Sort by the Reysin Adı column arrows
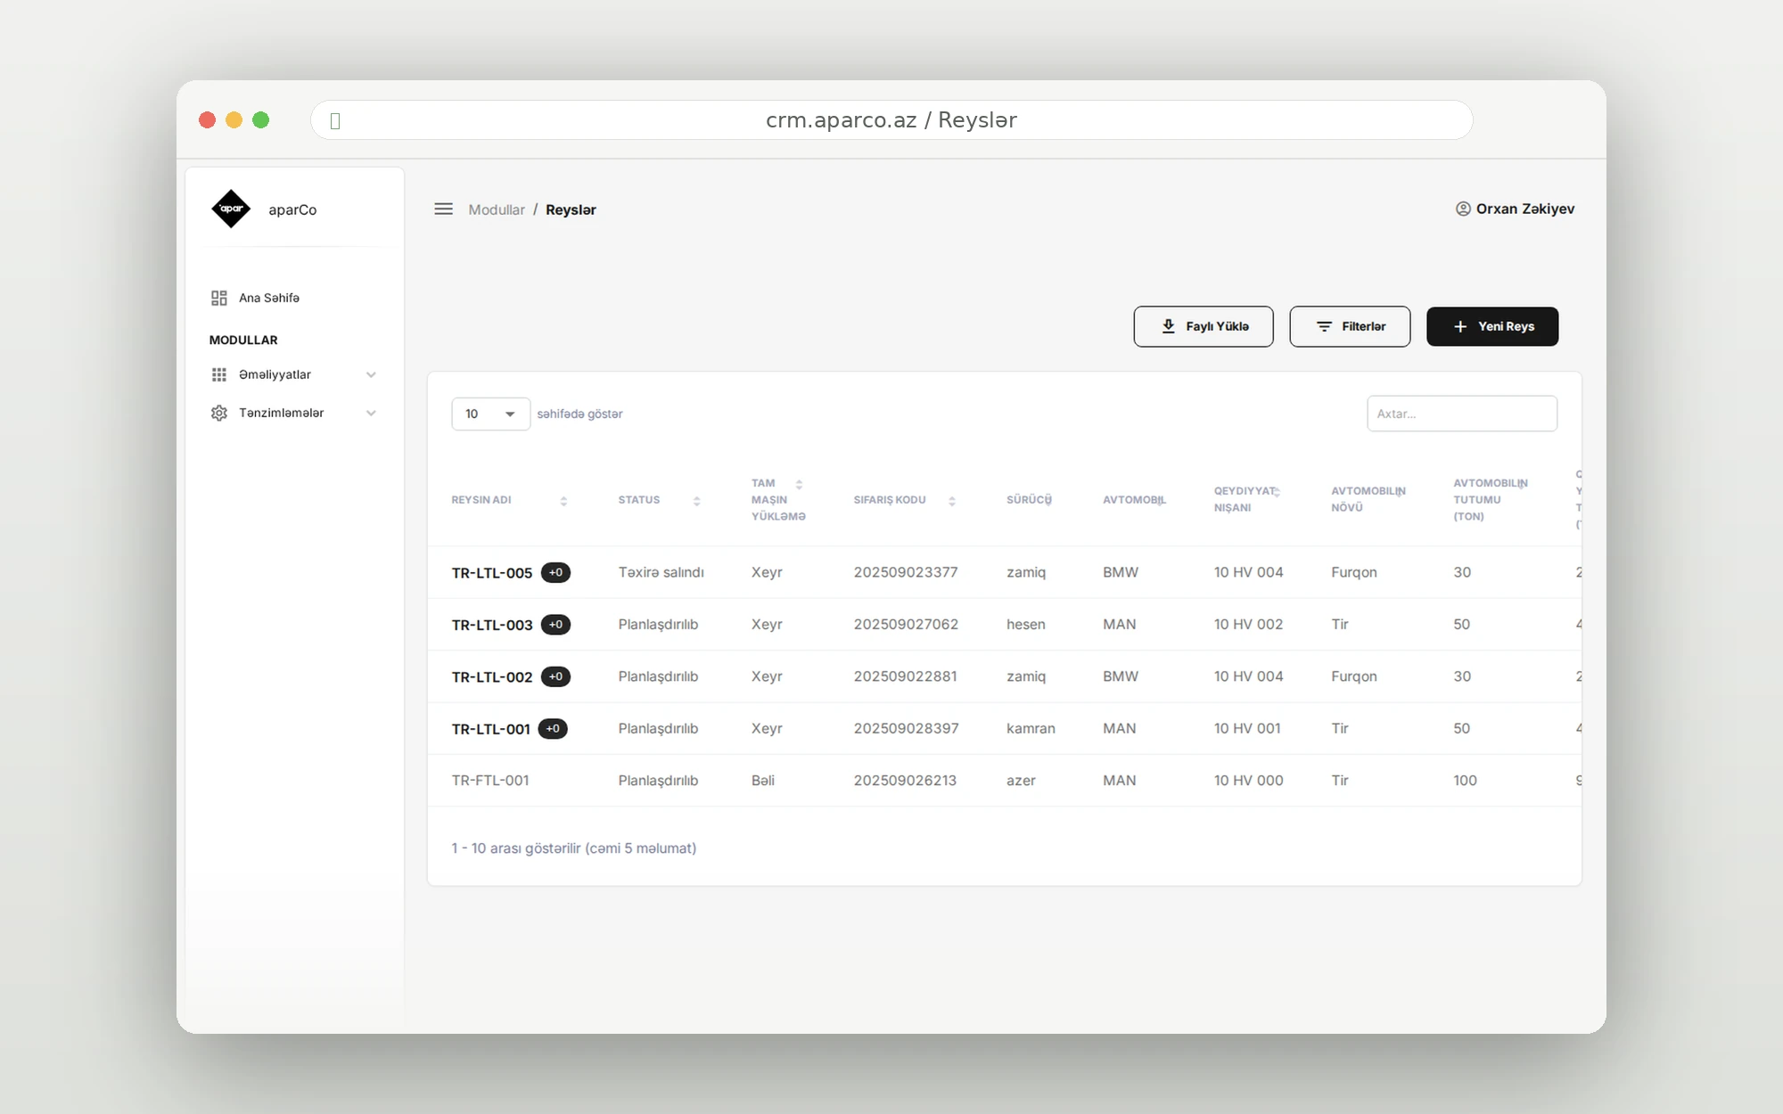 pyautogui.click(x=563, y=501)
